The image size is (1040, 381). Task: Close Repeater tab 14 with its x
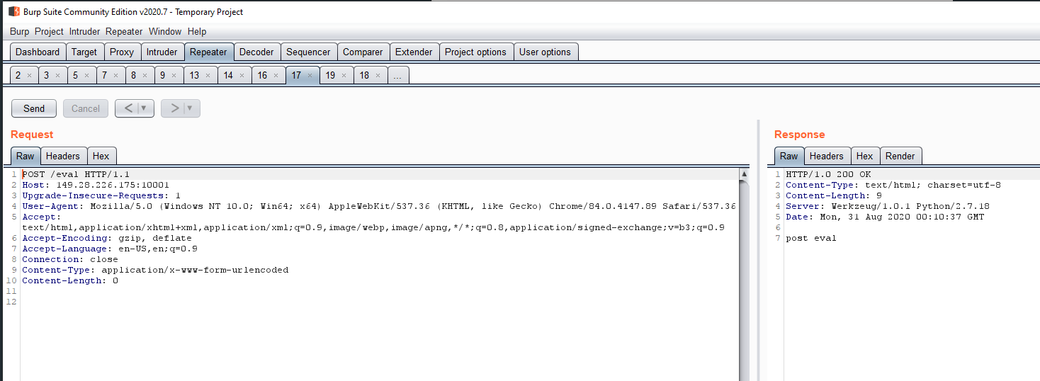click(x=242, y=75)
